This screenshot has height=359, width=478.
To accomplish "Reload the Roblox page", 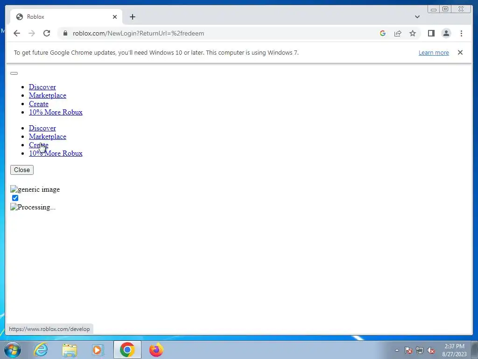I will (47, 33).
